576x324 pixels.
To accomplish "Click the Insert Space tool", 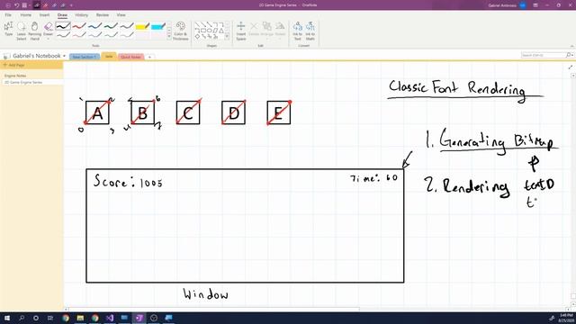I will tap(241, 31).
